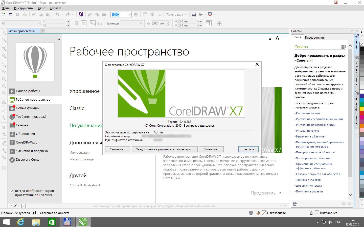Click the volume speaker tray icon
Screen dimensions: 364x227
[x=330, y=222]
